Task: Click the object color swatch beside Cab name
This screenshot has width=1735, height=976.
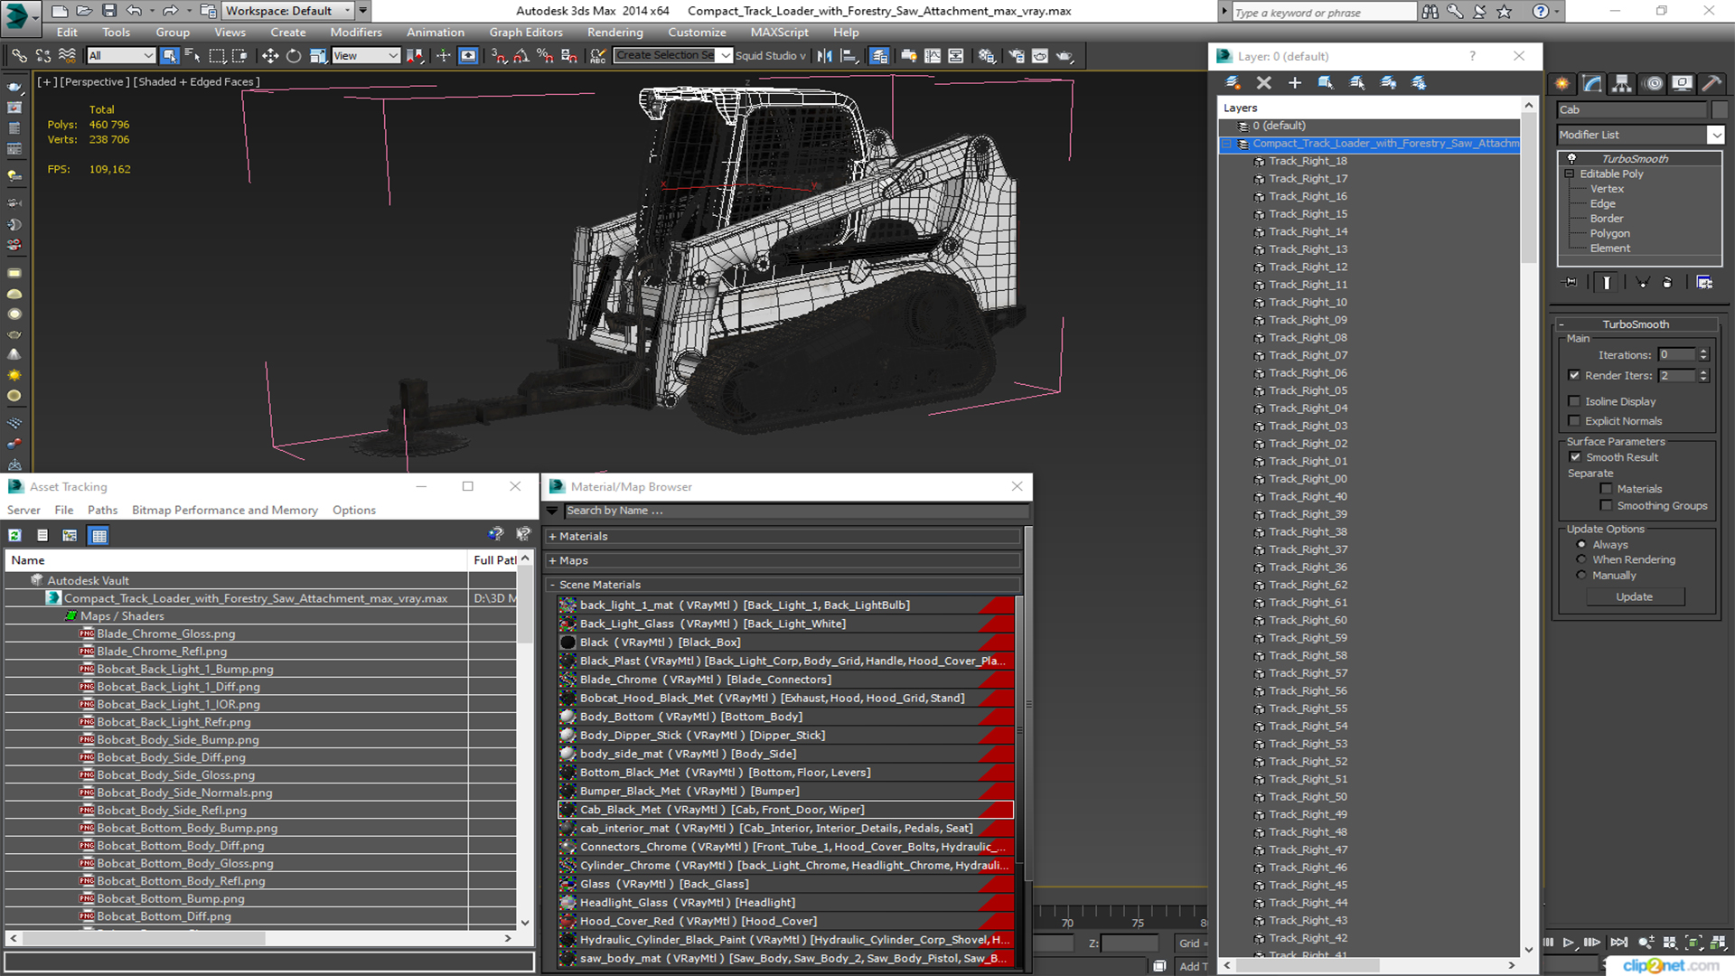Action: (1719, 110)
